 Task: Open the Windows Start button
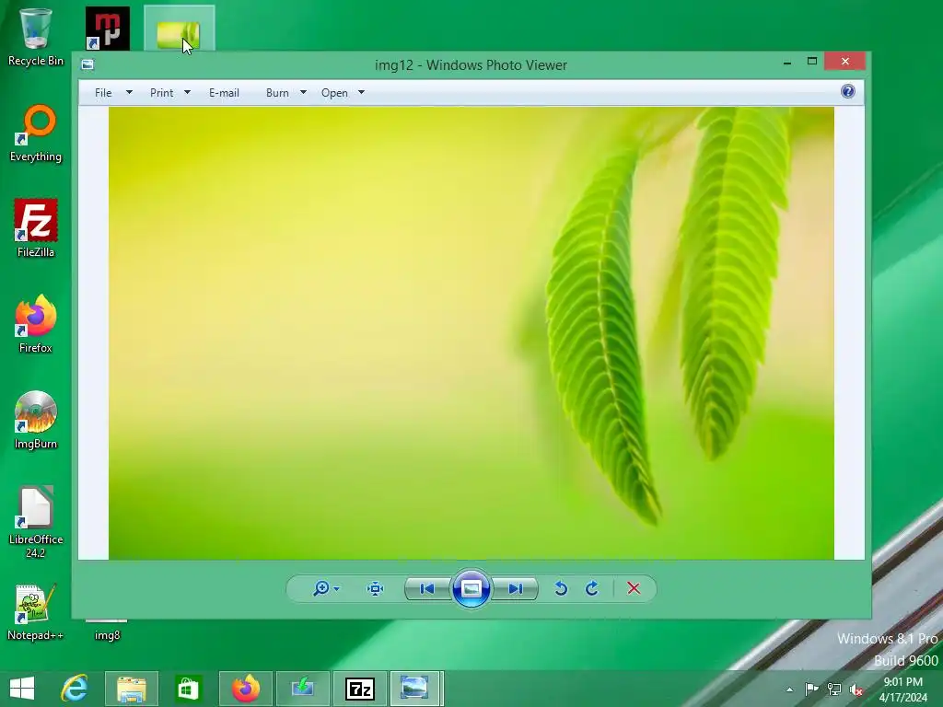22,689
